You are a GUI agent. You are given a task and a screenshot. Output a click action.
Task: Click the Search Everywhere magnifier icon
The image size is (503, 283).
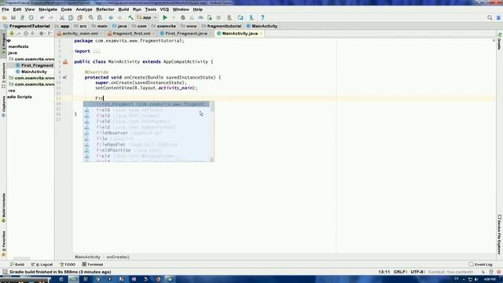pos(490,17)
